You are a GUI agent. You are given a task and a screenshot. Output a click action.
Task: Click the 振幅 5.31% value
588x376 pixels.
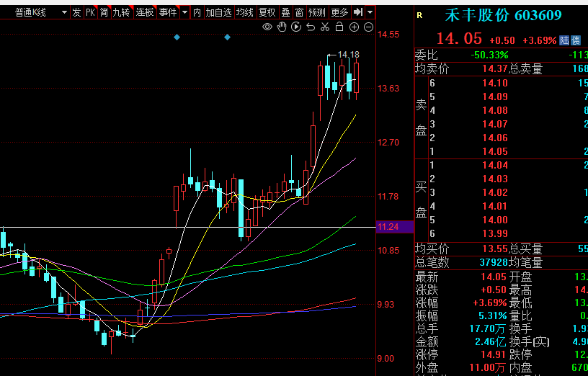tap(493, 315)
